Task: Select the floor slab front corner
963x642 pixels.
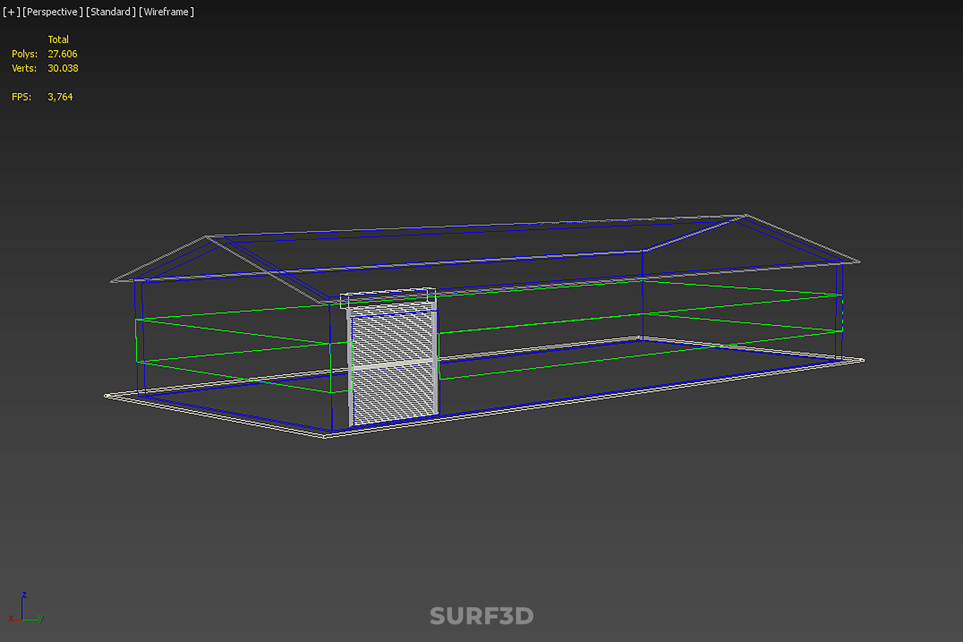Action: [325, 435]
